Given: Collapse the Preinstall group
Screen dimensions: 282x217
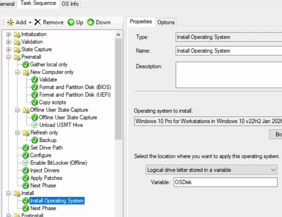Looking at the screenshot, I should tap(8, 57).
